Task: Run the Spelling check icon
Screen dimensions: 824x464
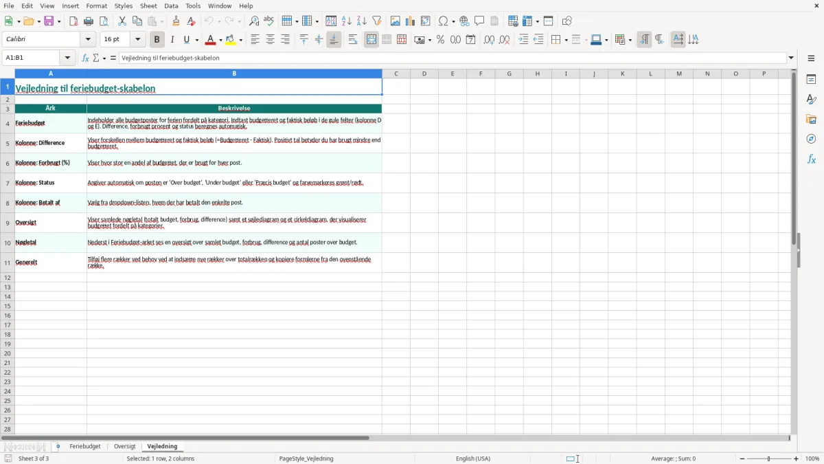Action: (x=269, y=21)
